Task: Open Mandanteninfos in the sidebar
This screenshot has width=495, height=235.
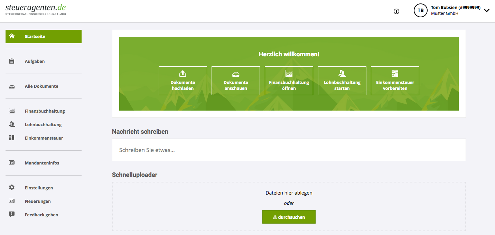Action: pyautogui.click(x=42, y=163)
